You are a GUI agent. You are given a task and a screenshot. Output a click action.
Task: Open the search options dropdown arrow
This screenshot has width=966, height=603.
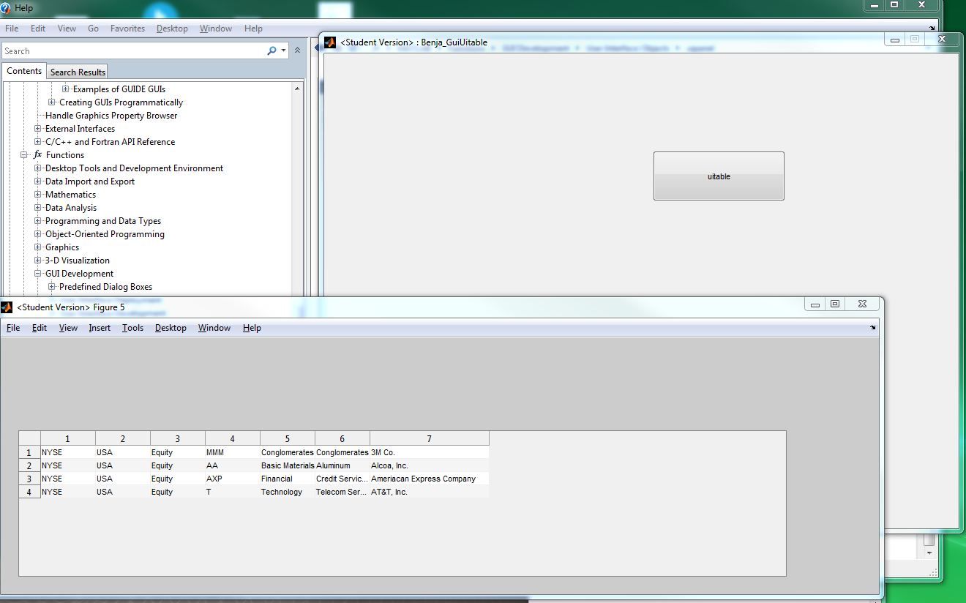[x=282, y=51]
